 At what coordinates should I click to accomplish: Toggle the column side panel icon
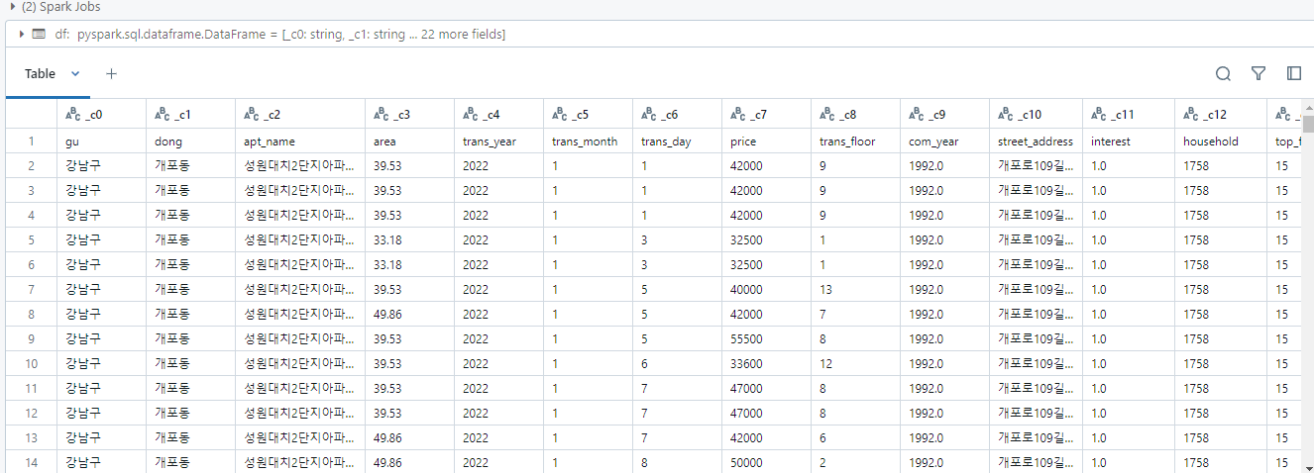pyautogui.click(x=1293, y=74)
